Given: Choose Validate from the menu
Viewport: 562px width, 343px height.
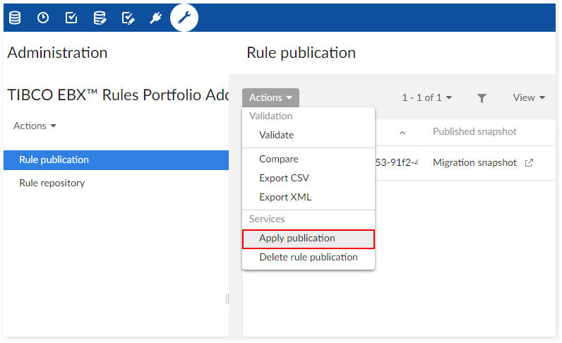Looking at the screenshot, I should coord(309,135).
